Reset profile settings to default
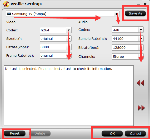The width and height of the screenshot is (150, 139). 15,133
